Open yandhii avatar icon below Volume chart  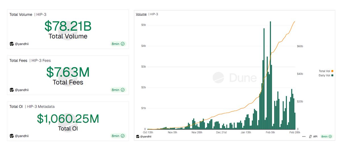pos(138,137)
